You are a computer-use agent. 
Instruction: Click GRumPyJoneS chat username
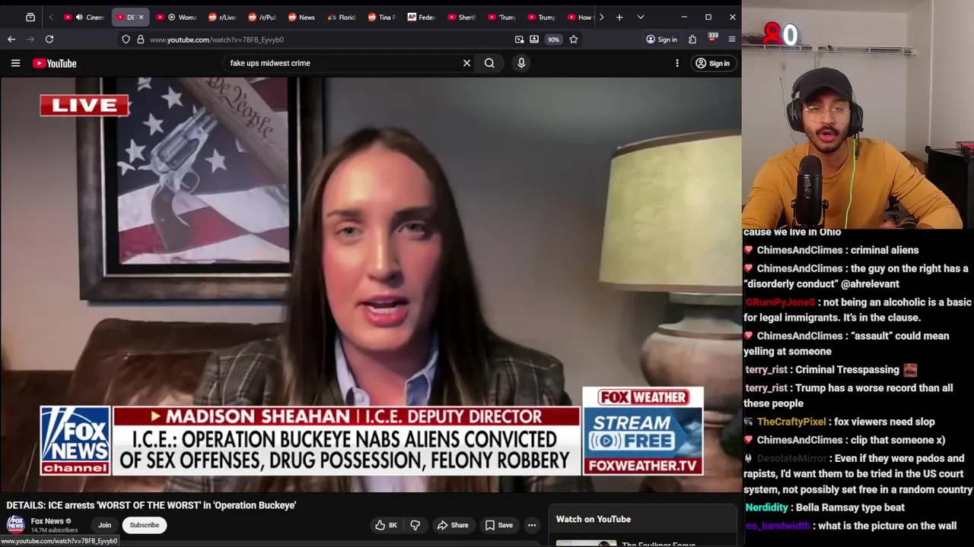point(780,302)
